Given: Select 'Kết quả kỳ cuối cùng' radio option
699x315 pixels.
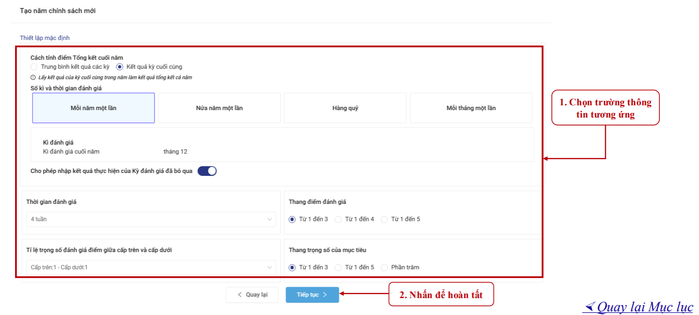Looking at the screenshot, I should [120, 67].
